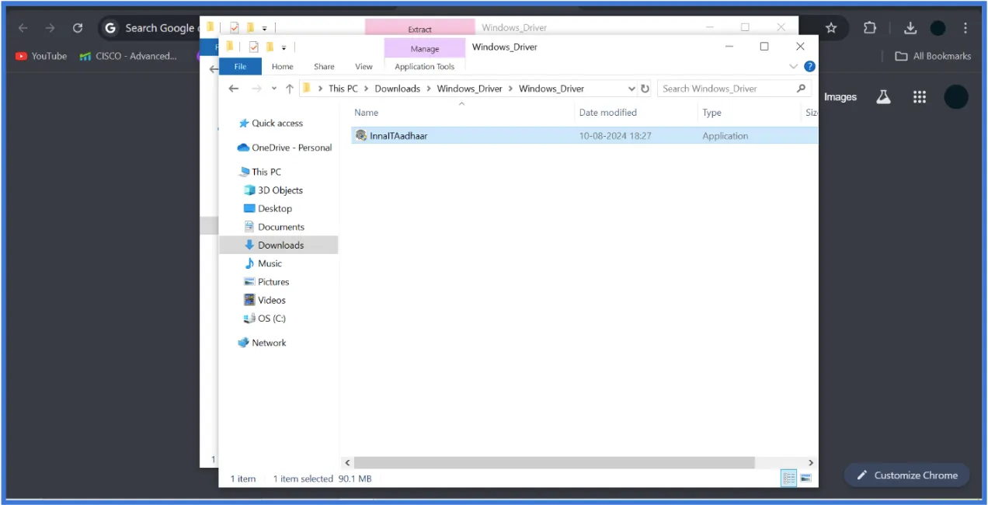Open the Customize Quick Access Toolbar dropdown
Viewport: 988px width, 505px height.
[x=284, y=48]
